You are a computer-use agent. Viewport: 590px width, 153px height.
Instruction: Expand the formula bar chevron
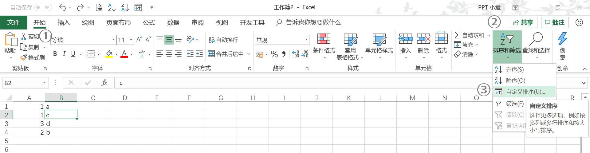tap(583, 83)
